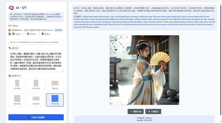Screen dimensions: 222x123
Task: Click the icon on the regenerate button
Action: [x=131, y=111]
